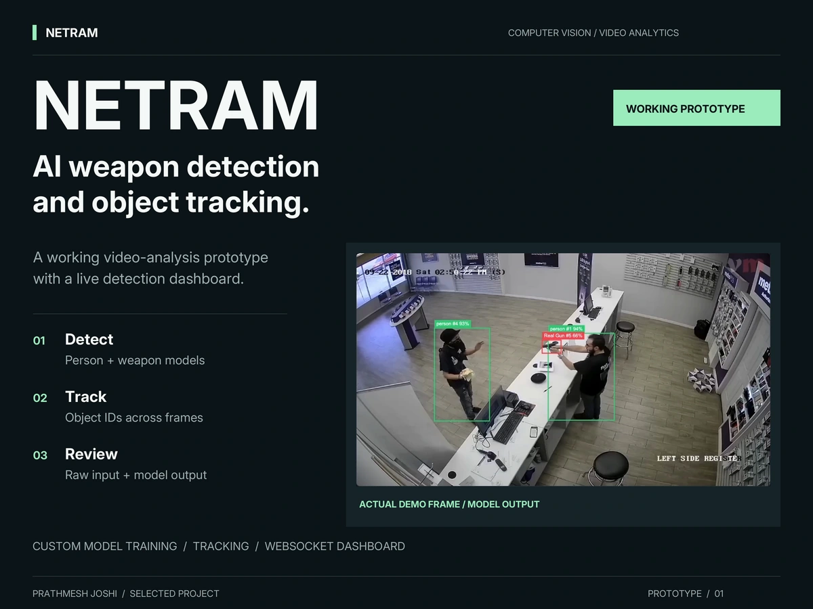Image resolution: width=813 pixels, height=609 pixels.
Task: Click the ACTUAL DEMO FRAME / MODEL OUTPUT caption
Action: pyautogui.click(x=449, y=504)
